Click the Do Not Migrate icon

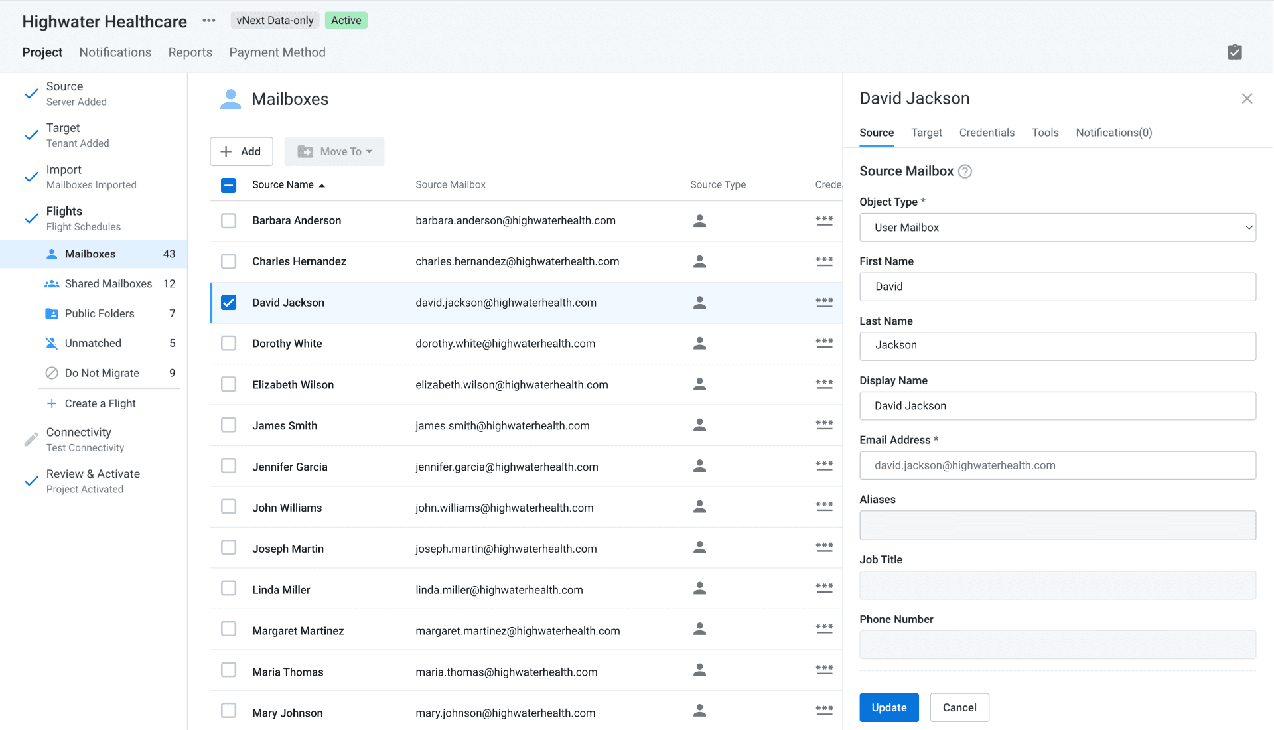click(52, 373)
